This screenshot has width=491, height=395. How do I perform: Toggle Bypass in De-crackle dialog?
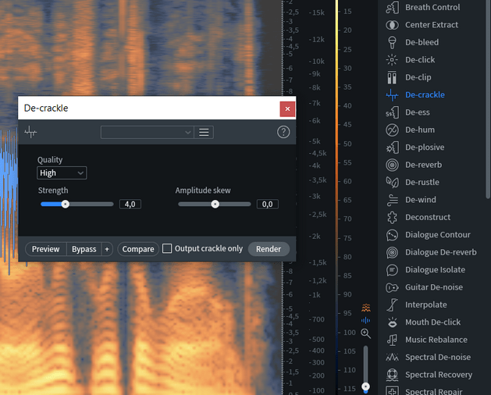[x=84, y=249]
